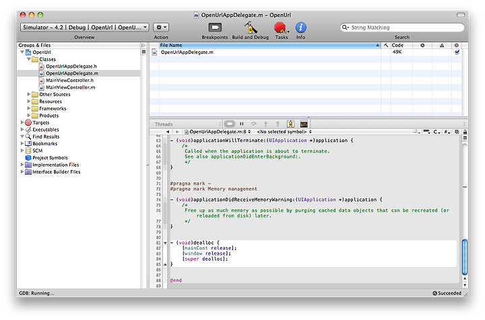Screen dimensions: 485x320
Task: Select MainViewController.h file
Action: coord(69,80)
